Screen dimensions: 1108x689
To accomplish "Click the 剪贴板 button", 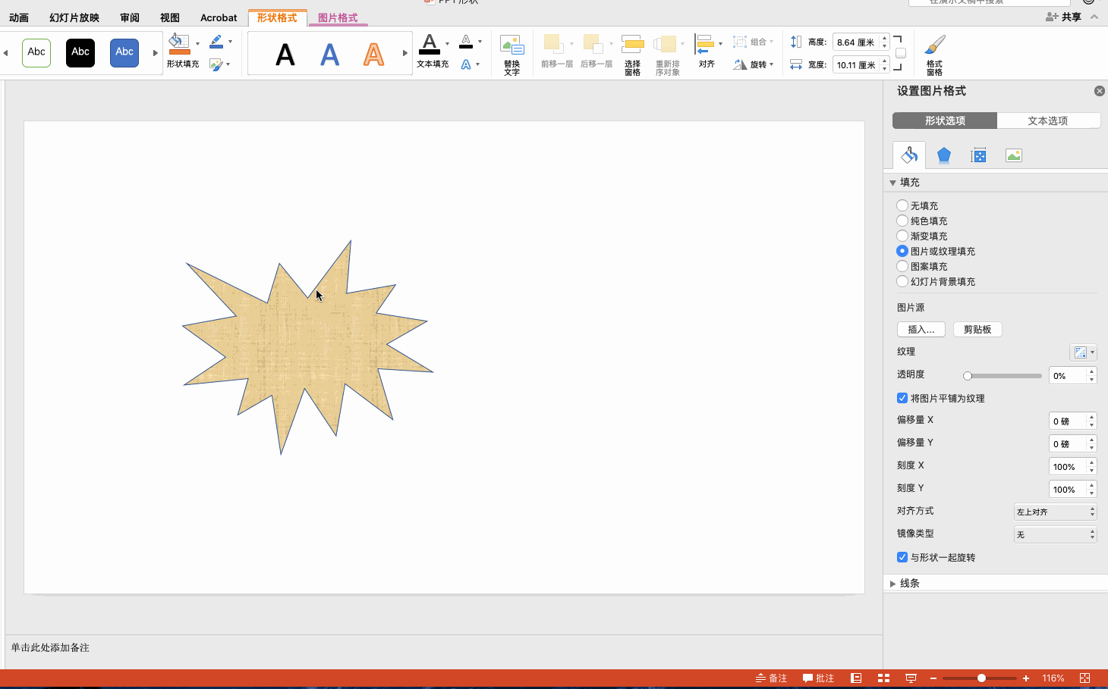I will (977, 330).
